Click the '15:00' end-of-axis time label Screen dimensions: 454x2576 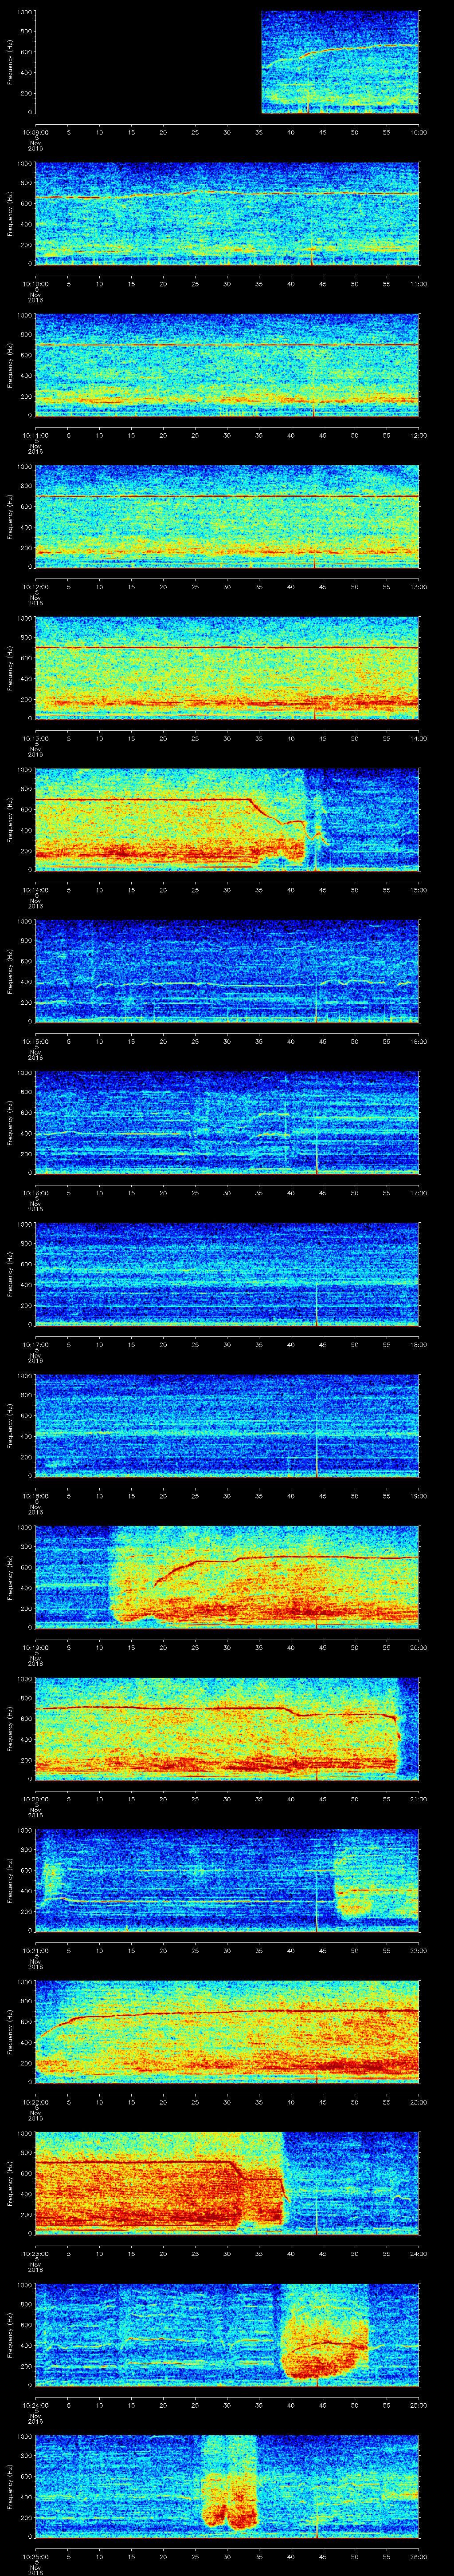[419, 890]
